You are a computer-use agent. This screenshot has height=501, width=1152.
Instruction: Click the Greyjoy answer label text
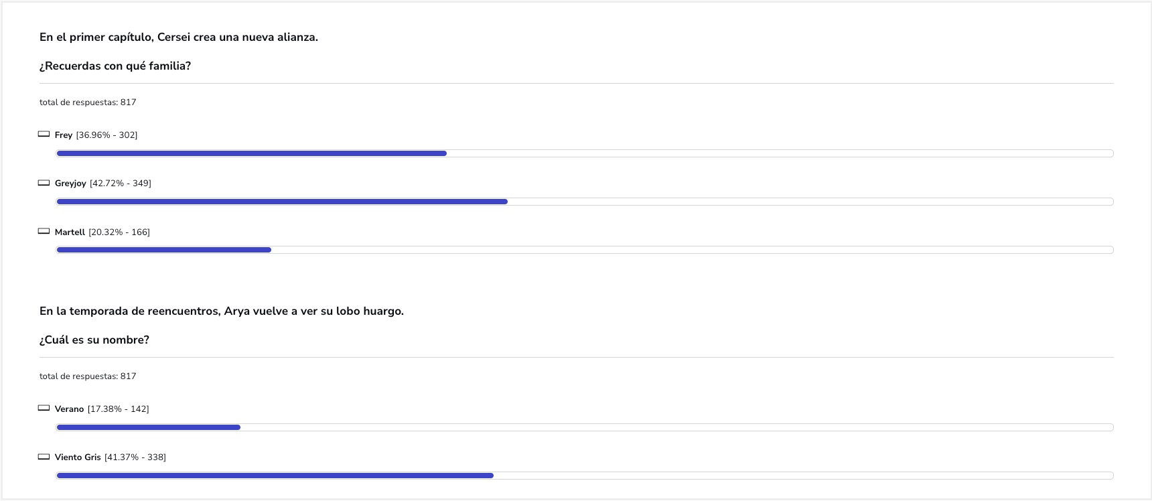click(70, 184)
